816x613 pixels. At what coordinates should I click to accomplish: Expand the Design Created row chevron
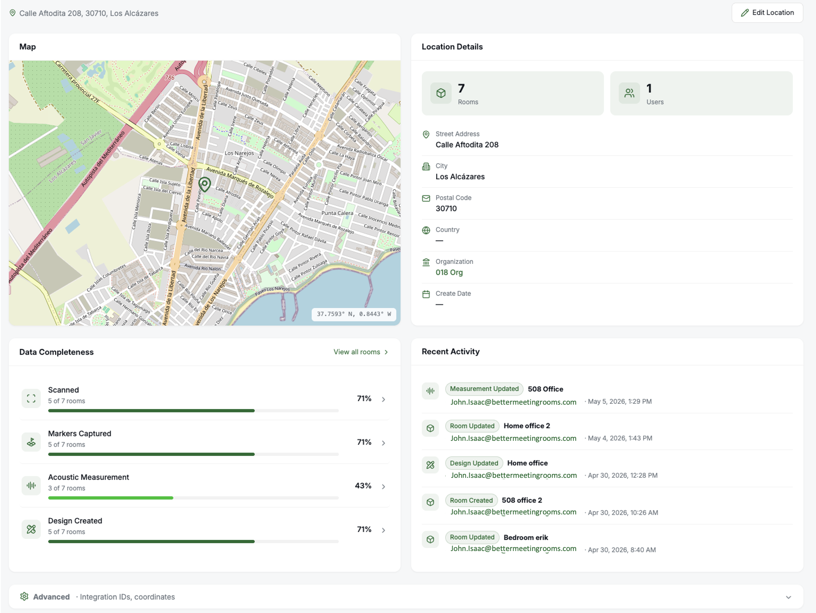(383, 530)
